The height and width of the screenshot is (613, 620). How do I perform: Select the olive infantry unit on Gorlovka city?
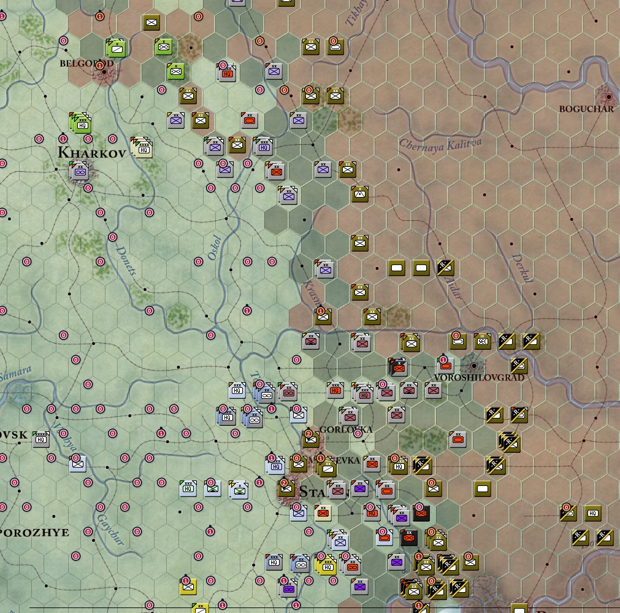pyautogui.click(x=311, y=439)
